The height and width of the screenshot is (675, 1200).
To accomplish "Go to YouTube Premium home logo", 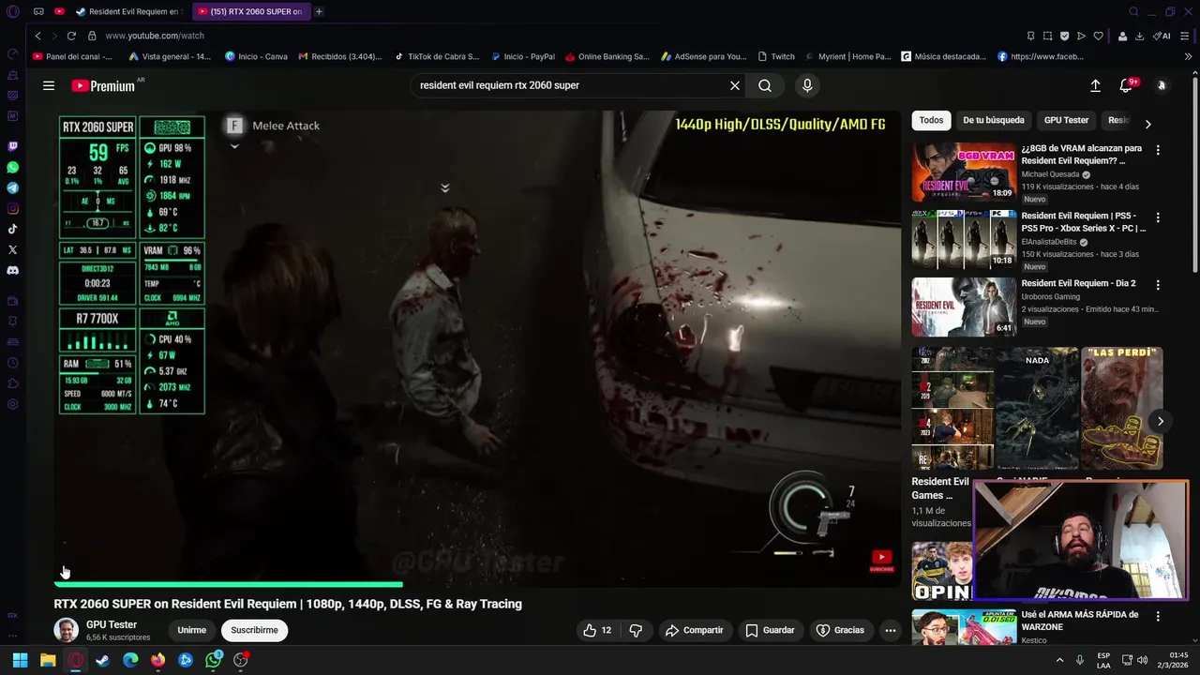I will pos(104,85).
